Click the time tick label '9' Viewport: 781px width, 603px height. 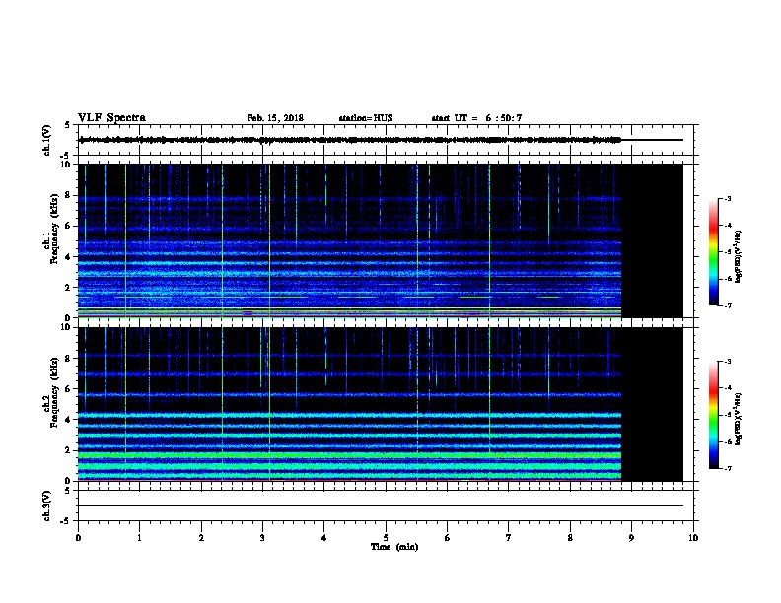coord(631,538)
